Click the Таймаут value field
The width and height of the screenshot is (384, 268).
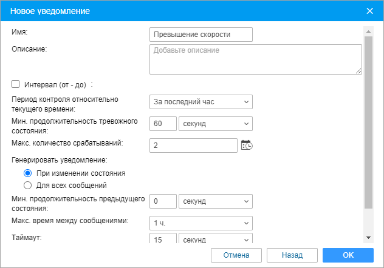[x=163, y=240]
